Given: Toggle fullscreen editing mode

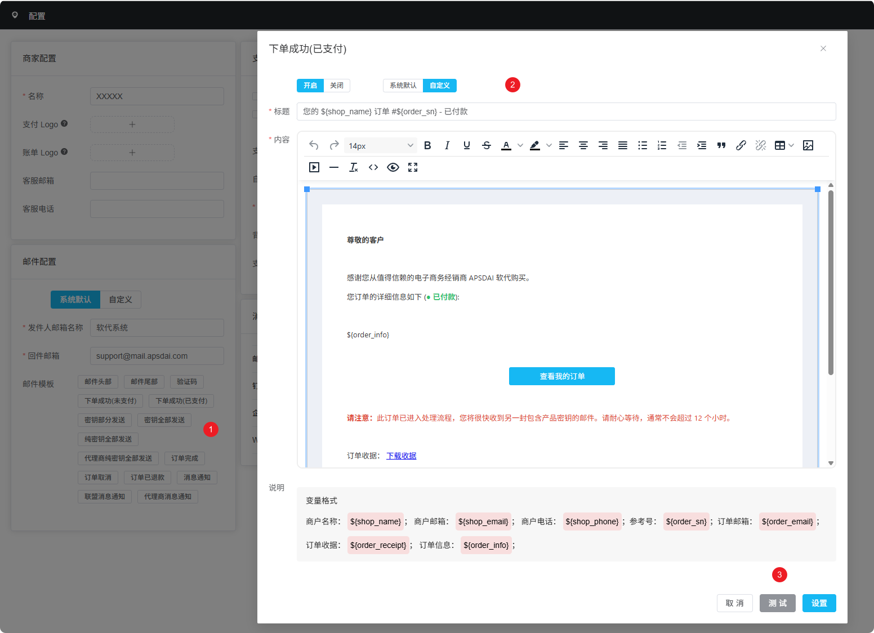Looking at the screenshot, I should (413, 167).
